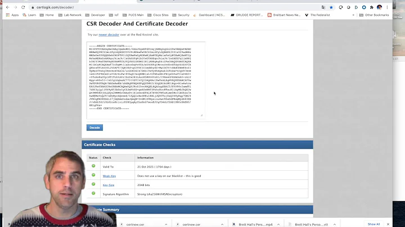Click the Certificate Checks section header
Viewport: 405px width, 227px height.
pos(197,145)
